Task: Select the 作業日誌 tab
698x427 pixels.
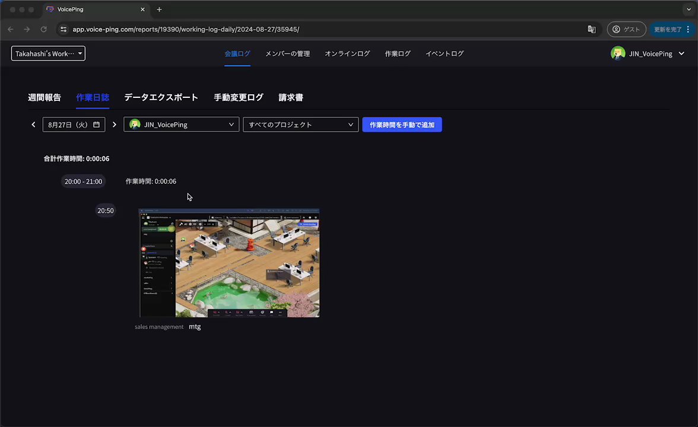Action: (92, 97)
